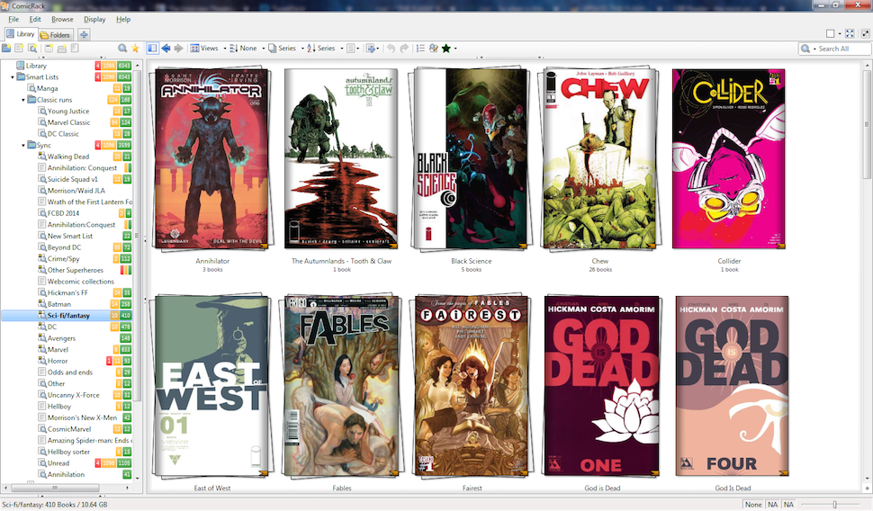This screenshot has height=511, width=873.
Task: Open the East of West cover
Action: [x=212, y=386]
